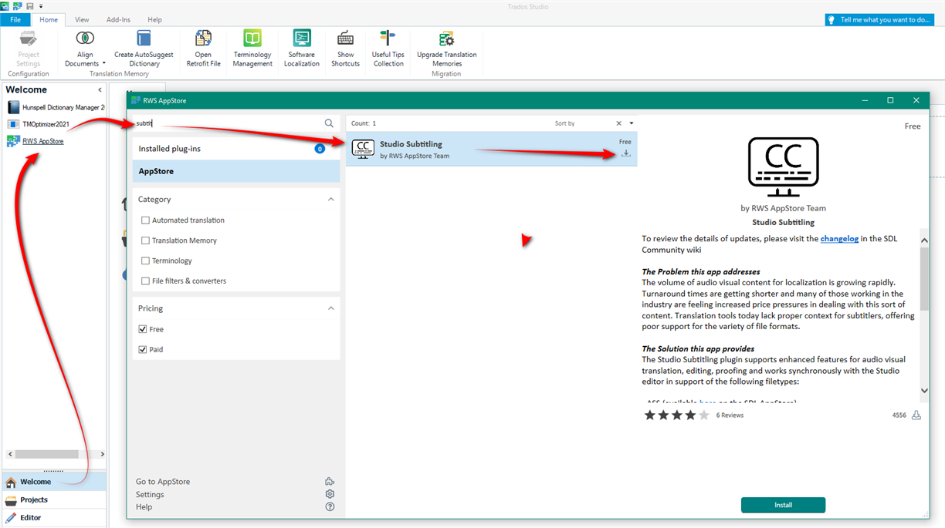Click the Save icon in the quick access toolbar
Viewport: 945px width, 528px height.
point(30,6)
